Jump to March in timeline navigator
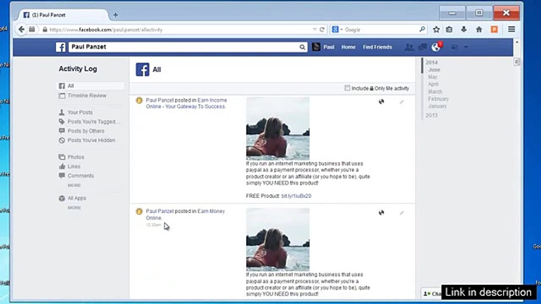 click(x=435, y=92)
